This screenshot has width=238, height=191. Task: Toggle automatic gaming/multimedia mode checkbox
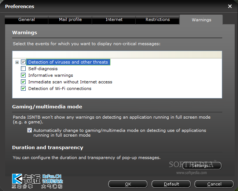[x=29, y=130]
